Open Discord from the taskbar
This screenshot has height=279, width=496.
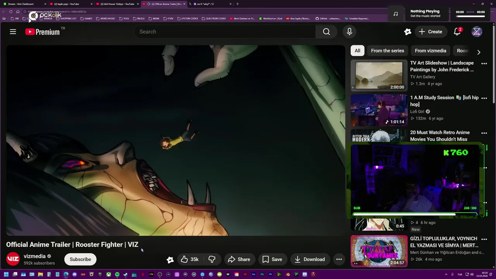point(74,275)
